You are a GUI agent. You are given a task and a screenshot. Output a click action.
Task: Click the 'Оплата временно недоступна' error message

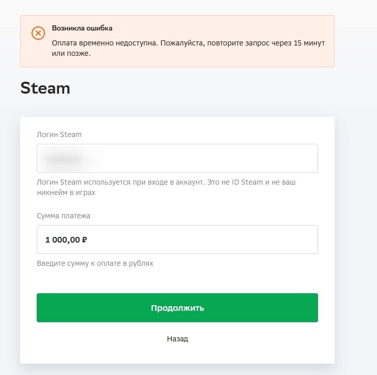(188, 48)
